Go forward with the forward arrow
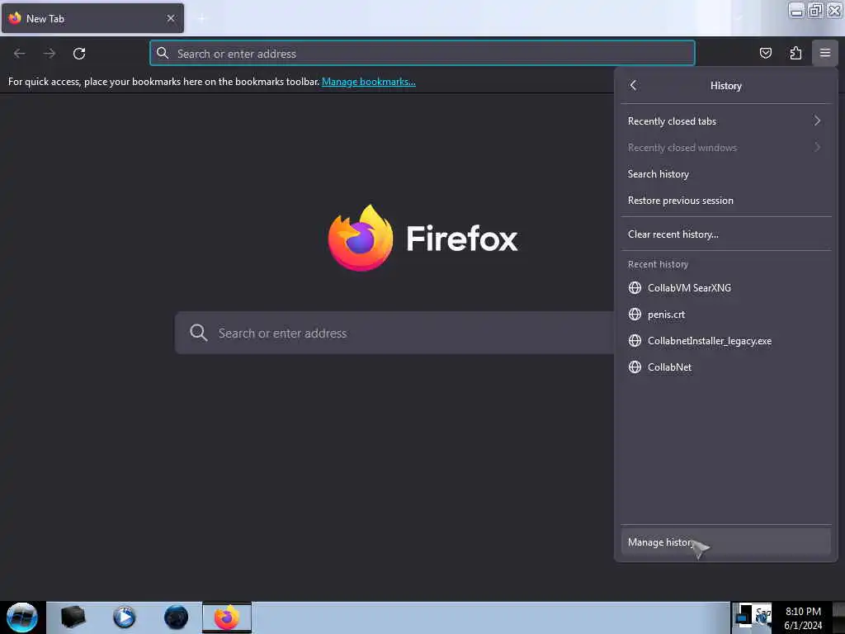Screen dimensions: 845x634 click(x=50, y=54)
